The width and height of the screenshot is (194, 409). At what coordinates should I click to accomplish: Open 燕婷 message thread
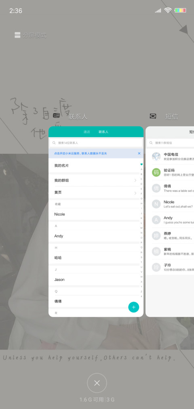click(x=171, y=235)
